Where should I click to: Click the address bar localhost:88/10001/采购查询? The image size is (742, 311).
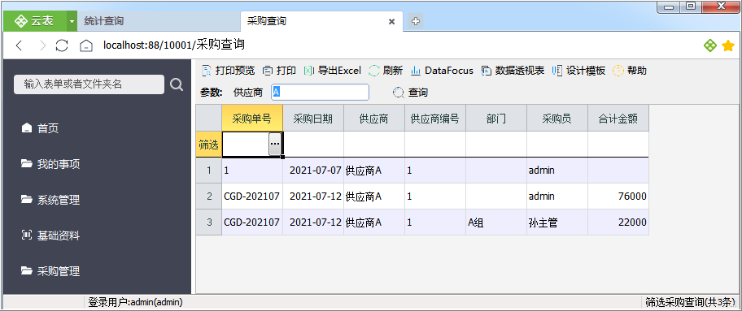(x=173, y=45)
